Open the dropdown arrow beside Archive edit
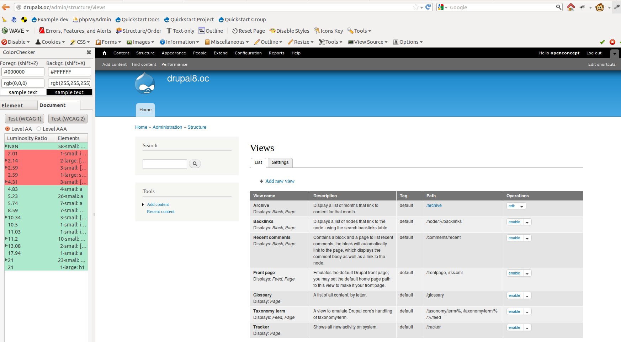The width and height of the screenshot is (621, 342). pyautogui.click(x=522, y=206)
